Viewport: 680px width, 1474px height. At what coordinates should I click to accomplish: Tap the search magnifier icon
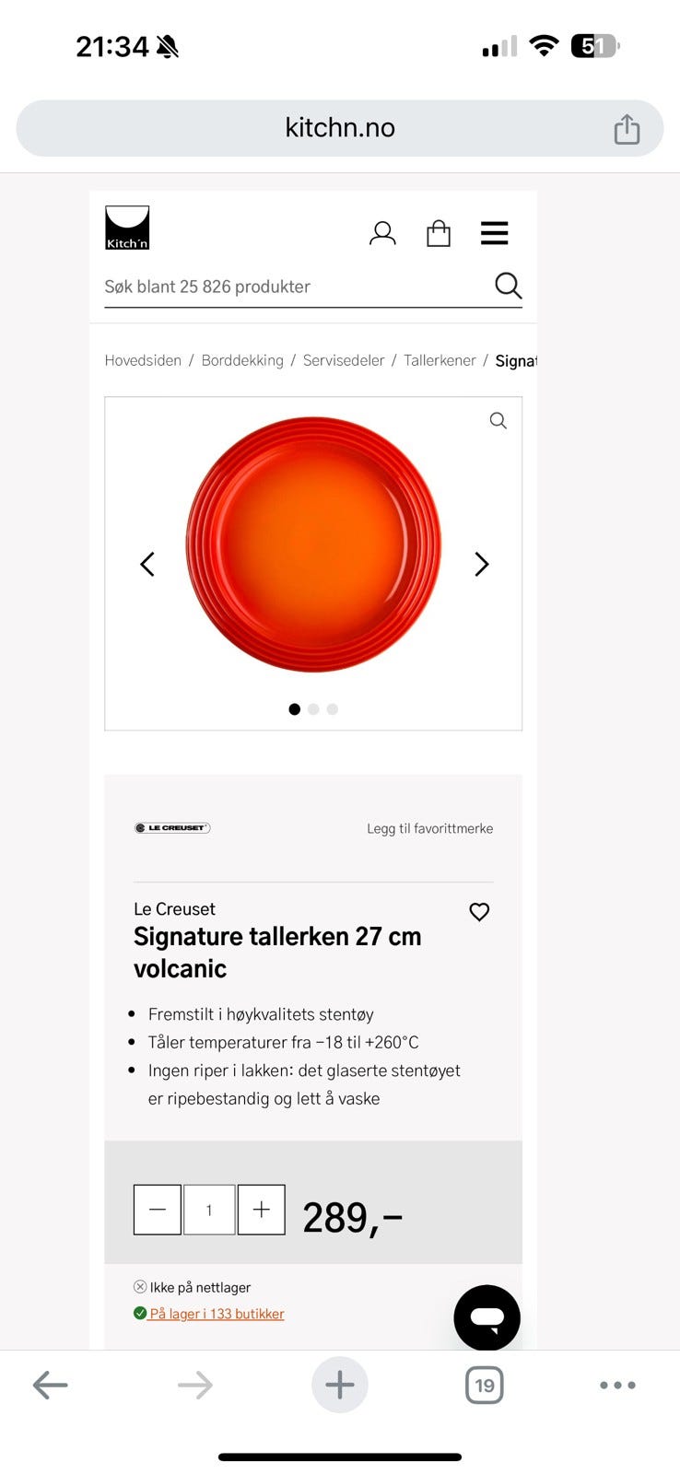[x=509, y=286]
